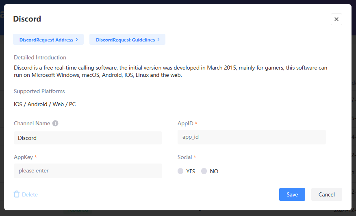Screen dimensions: 356x216
Task: Cancel the Discord channel configuration
Action: point(326,194)
